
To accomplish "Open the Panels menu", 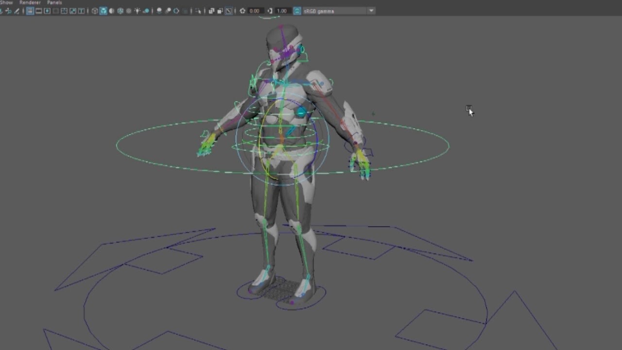I will coord(53,2).
